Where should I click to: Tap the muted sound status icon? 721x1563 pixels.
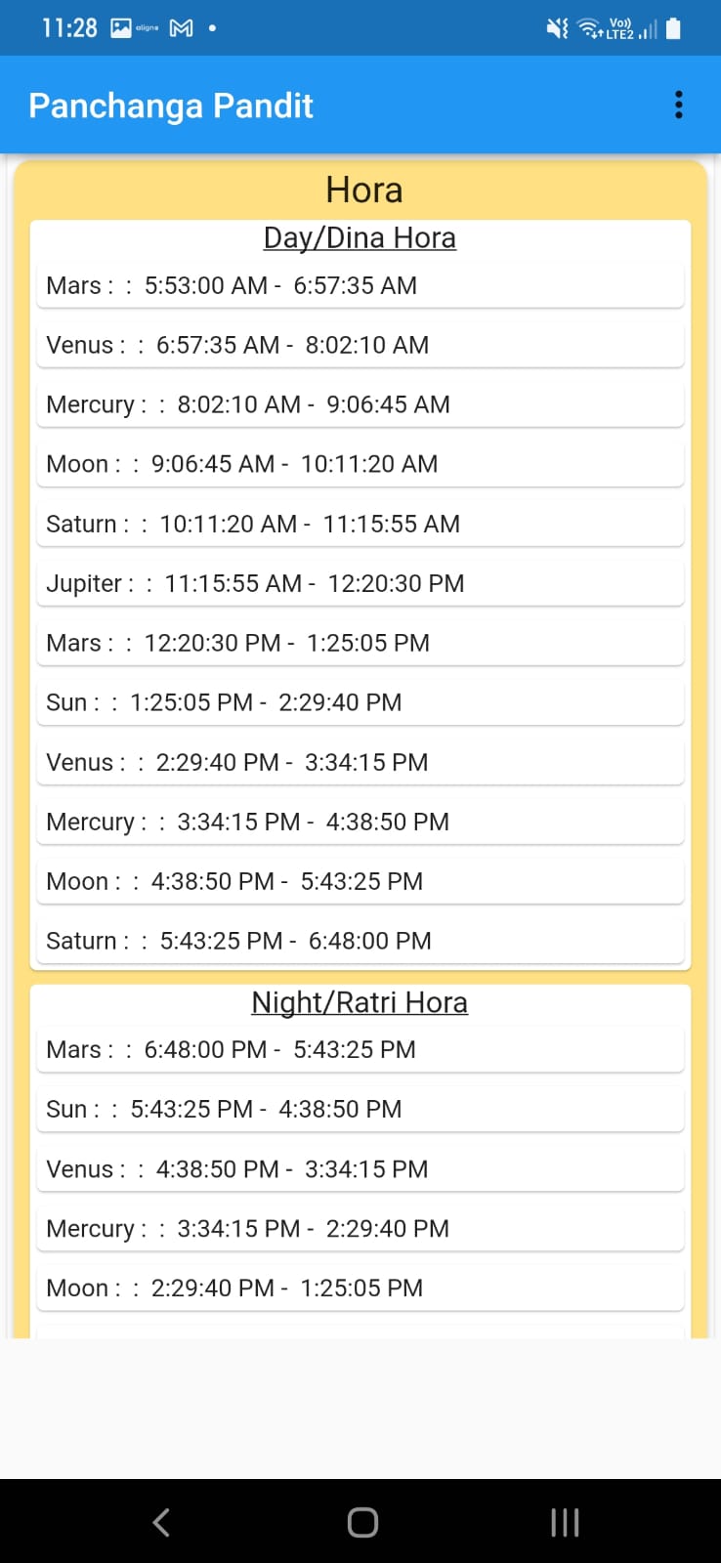(x=557, y=28)
